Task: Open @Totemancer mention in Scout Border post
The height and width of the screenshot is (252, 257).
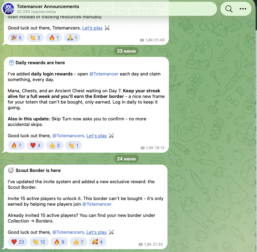Action: click(x=97, y=204)
